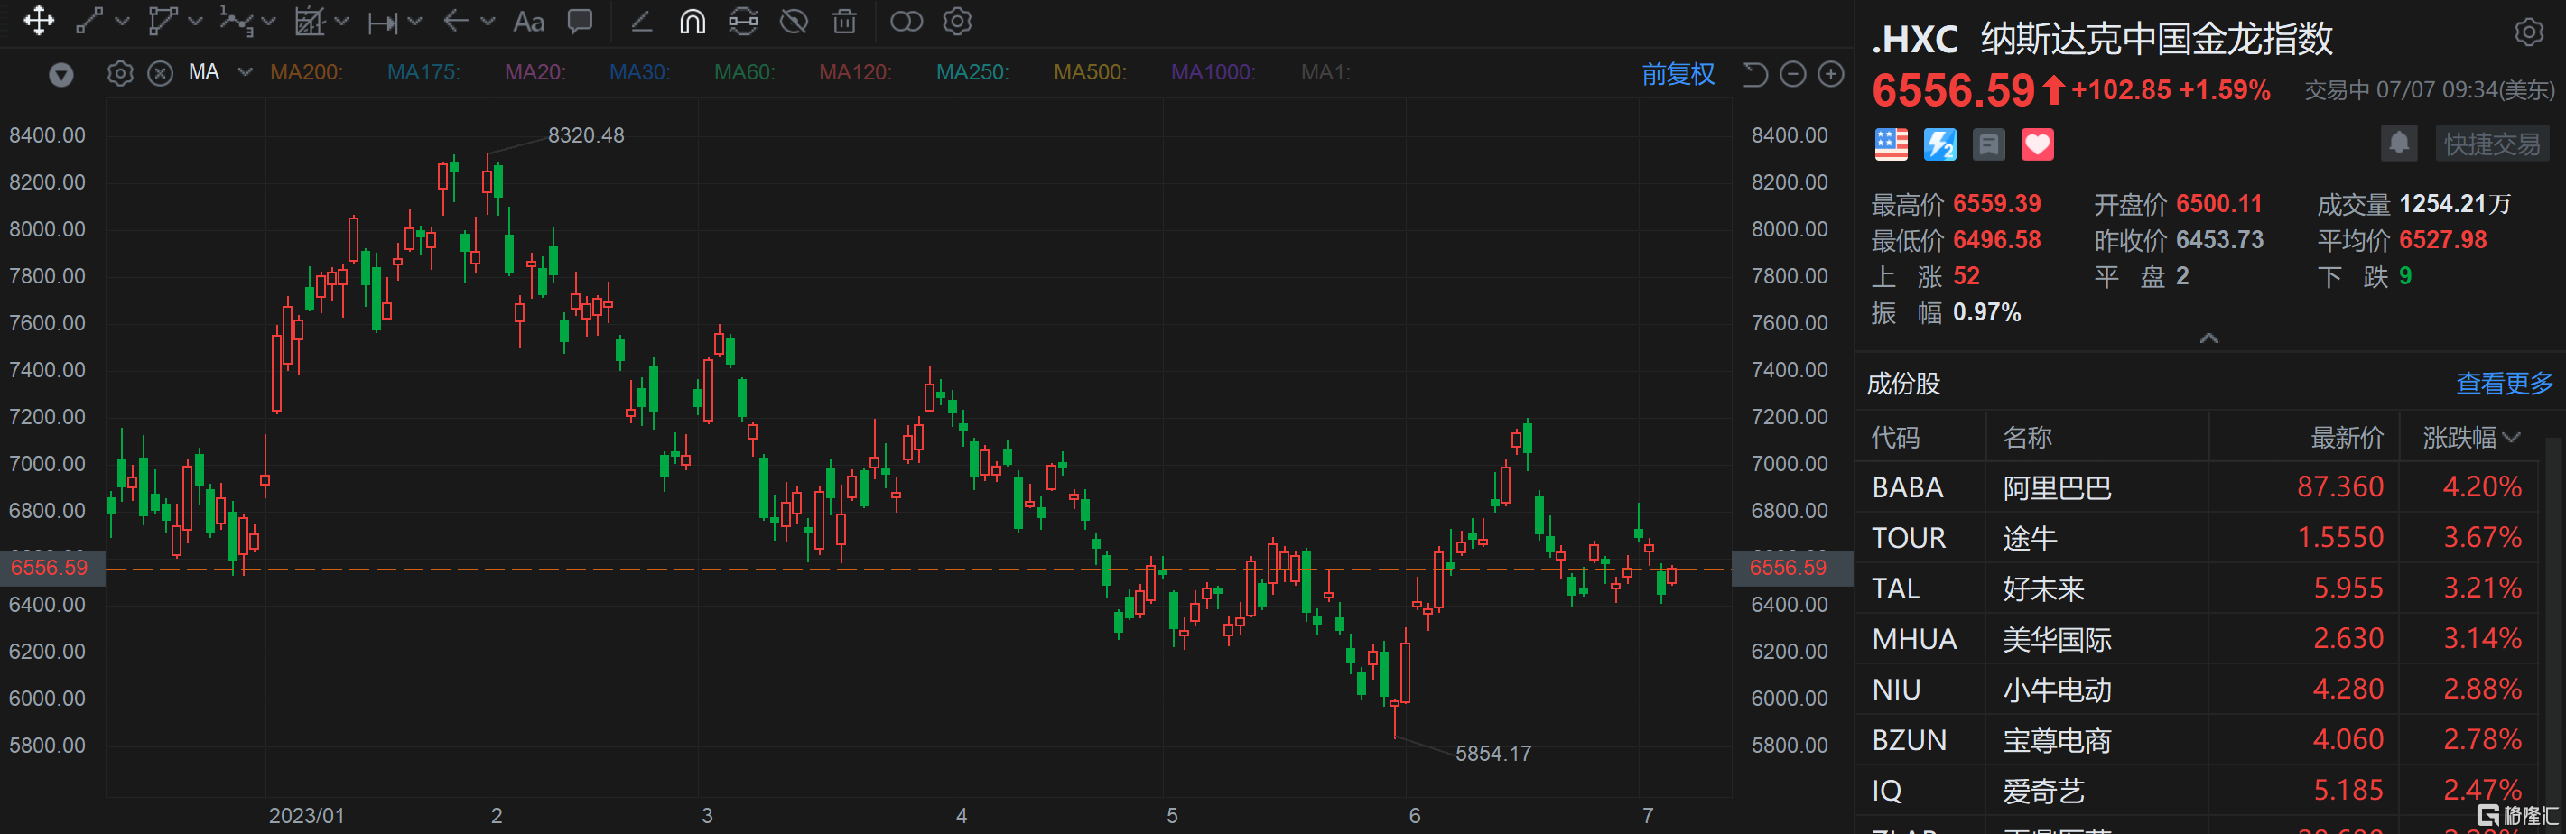Collapse indicator legend with triangle button
The width and height of the screenshot is (2566, 834).
pos(61,75)
